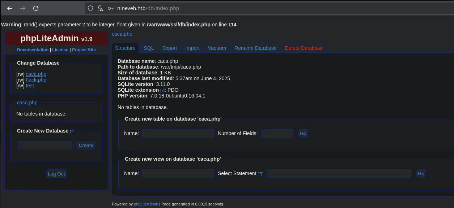Switch to hack.php database
The width and height of the screenshot is (454, 208).
pyautogui.click(x=36, y=80)
